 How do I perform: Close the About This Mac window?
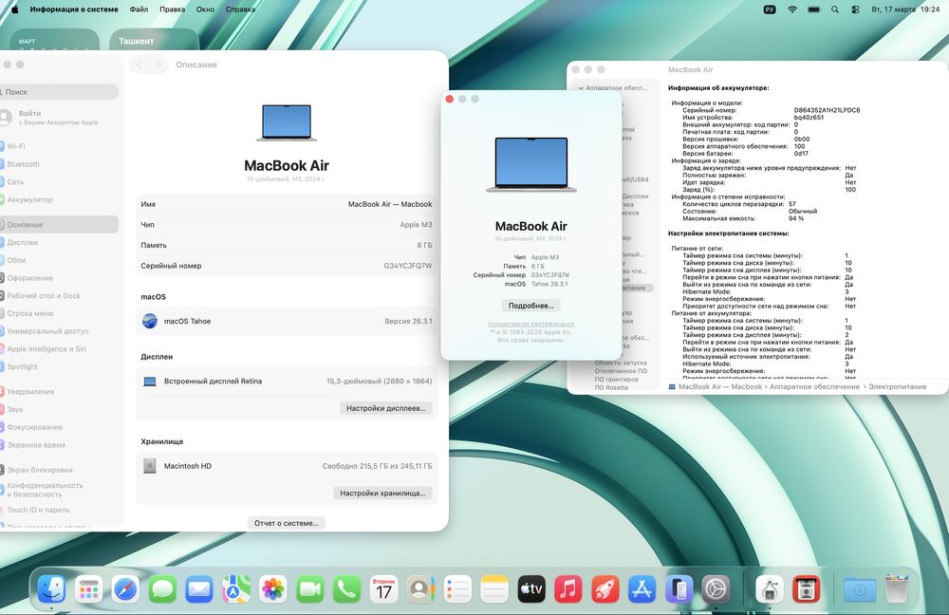coord(449,100)
